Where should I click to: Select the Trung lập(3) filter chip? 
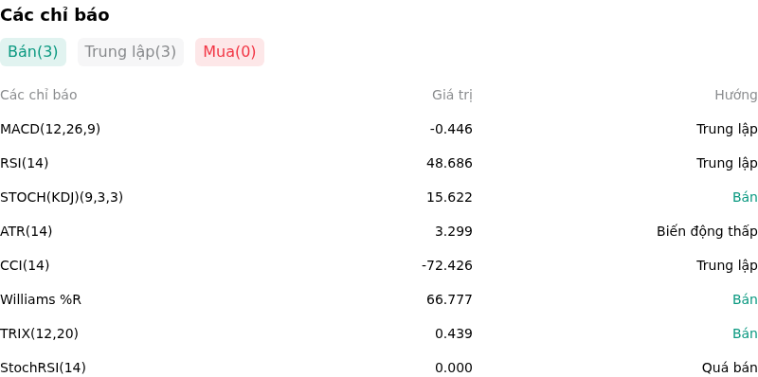tap(131, 52)
